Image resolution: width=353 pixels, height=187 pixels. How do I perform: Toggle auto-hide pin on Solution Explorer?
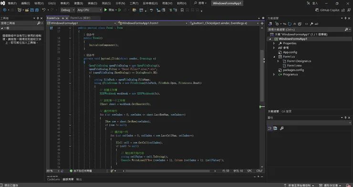[345, 18]
